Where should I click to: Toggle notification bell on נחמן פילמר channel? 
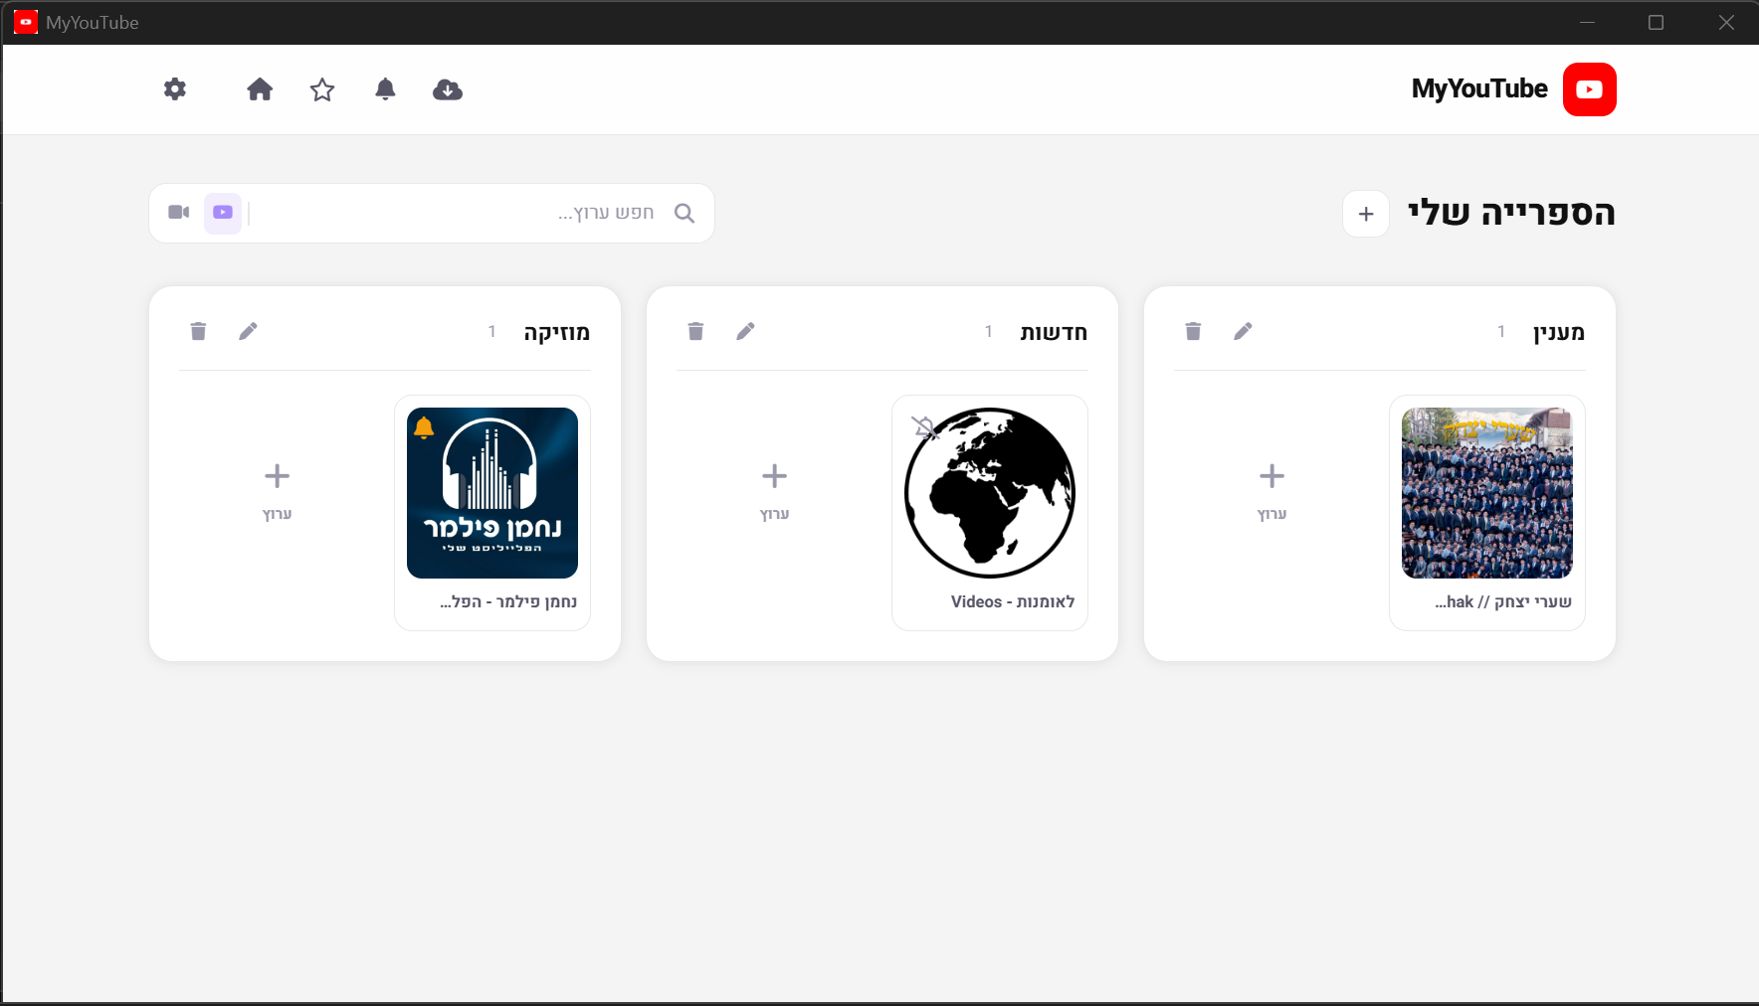pos(424,427)
